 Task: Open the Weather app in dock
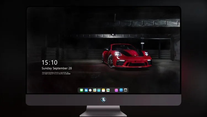click(86, 90)
